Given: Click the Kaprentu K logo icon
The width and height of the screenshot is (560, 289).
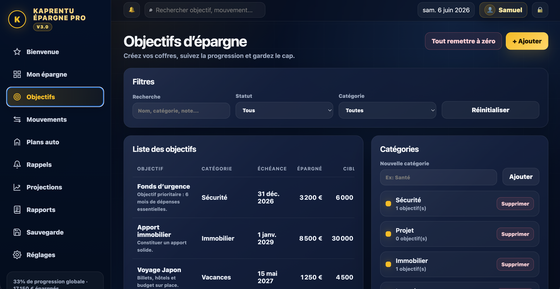Looking at the screenshot, I should point(17,19).
